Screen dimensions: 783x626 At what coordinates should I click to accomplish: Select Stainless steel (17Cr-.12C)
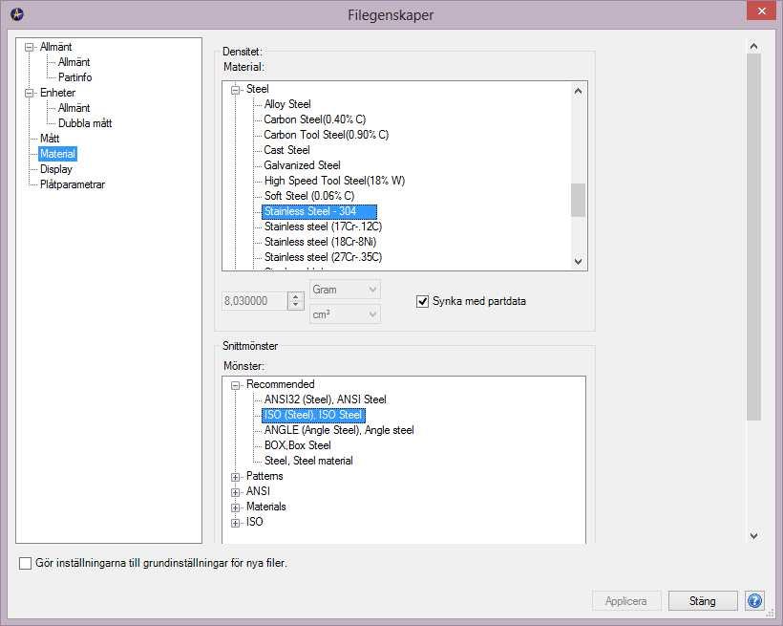tap(323, 227)
